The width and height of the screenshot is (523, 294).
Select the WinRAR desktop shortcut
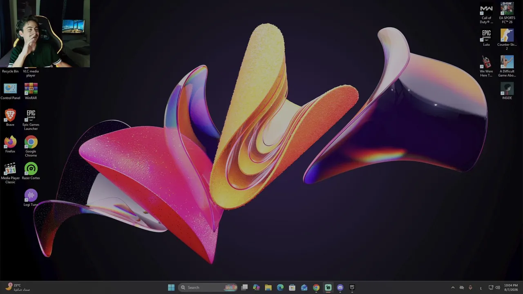[31, 92]
